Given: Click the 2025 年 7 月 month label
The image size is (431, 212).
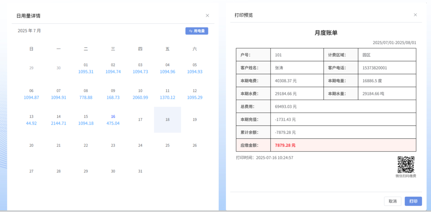Looking at the screenshot, I should pyautogui.click(x=29, y=31).
